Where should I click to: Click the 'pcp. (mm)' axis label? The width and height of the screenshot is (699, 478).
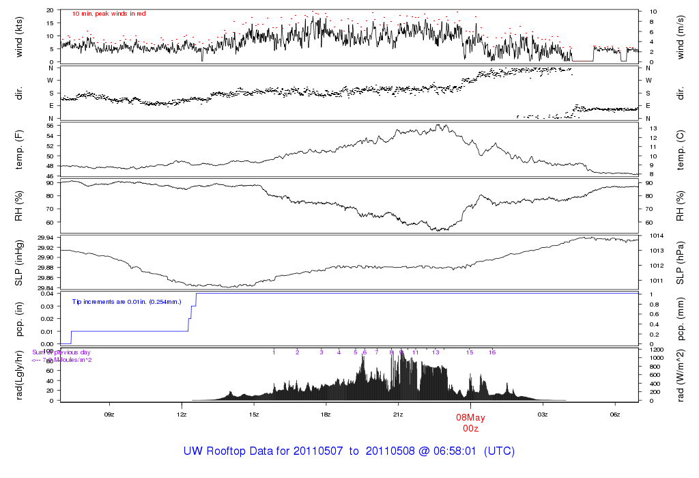tap(681, 320)
